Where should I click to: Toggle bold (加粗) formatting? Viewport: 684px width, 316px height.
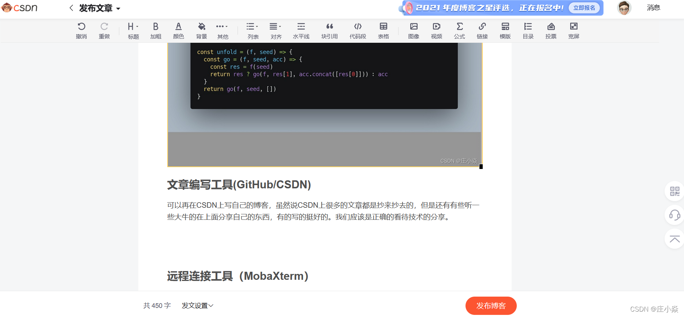[156, 30]
